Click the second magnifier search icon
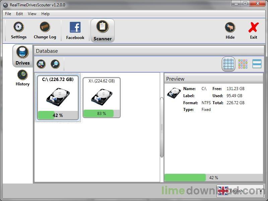The height and width of the screenshot is (201, 268). click(55, 64)
